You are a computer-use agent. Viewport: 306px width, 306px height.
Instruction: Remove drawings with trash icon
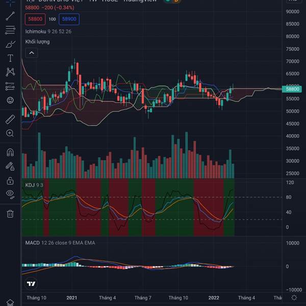[10, 214]
